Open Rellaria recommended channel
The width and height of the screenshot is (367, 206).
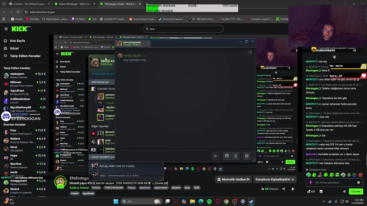coord(24,140)
